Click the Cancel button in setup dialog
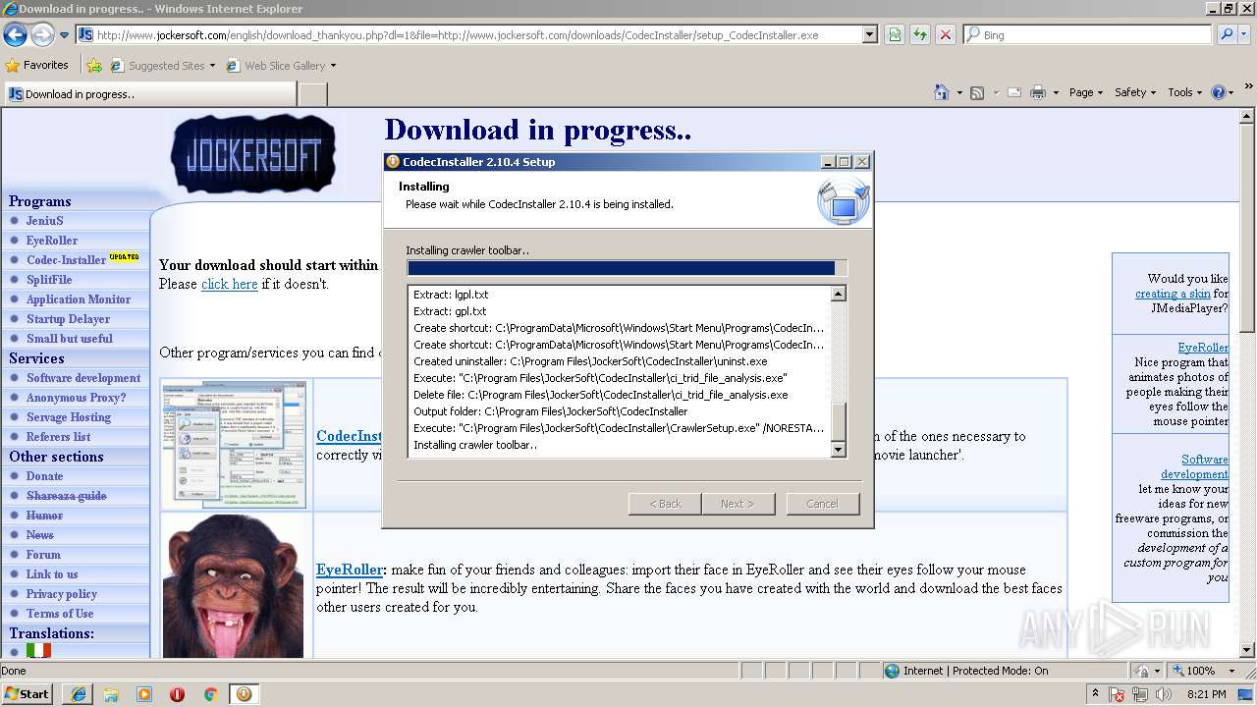This screenshot has width=1257, height=707. click(822, 504)
